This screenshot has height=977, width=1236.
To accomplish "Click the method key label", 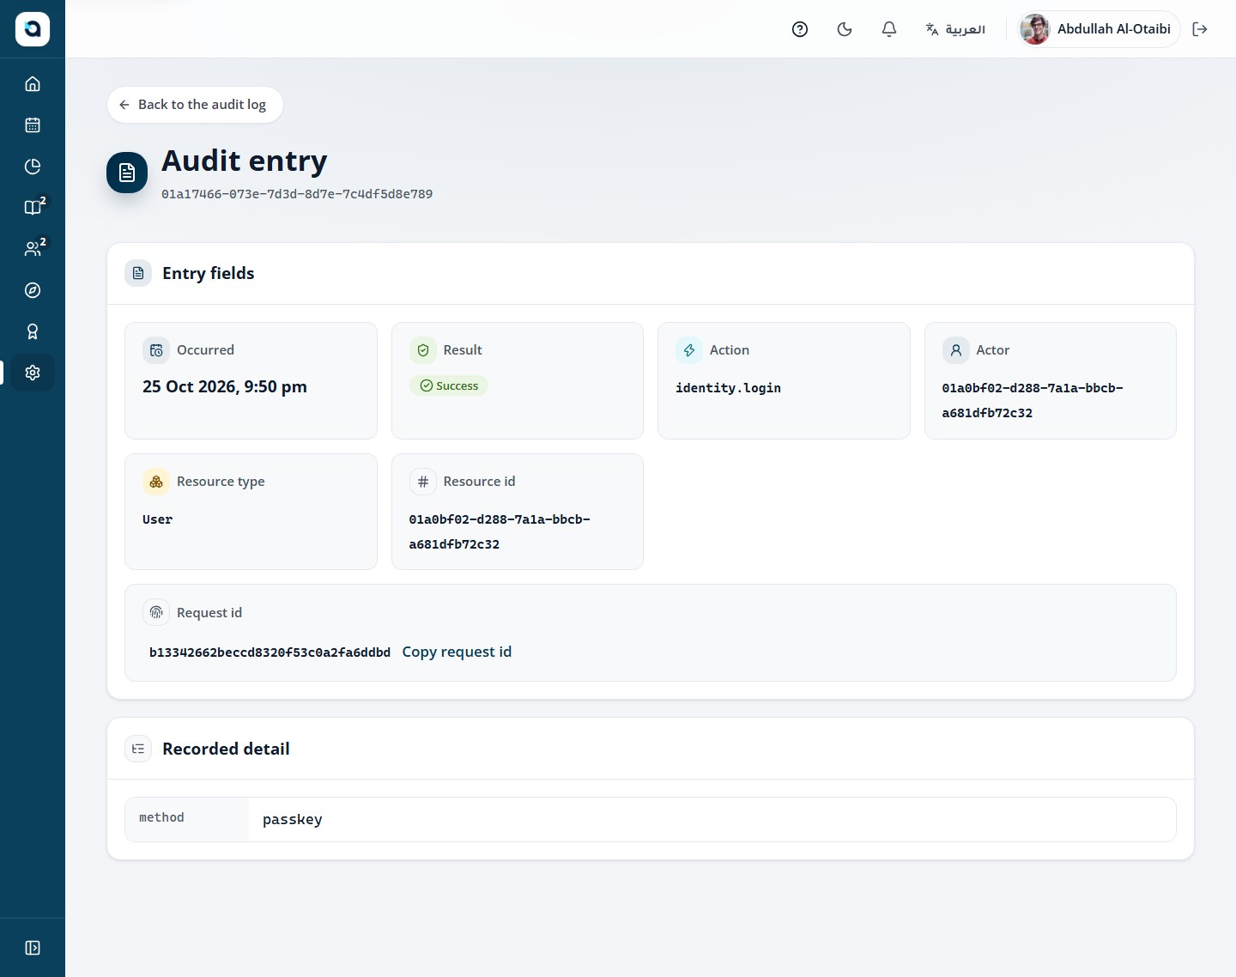I will tap(161, 817).
